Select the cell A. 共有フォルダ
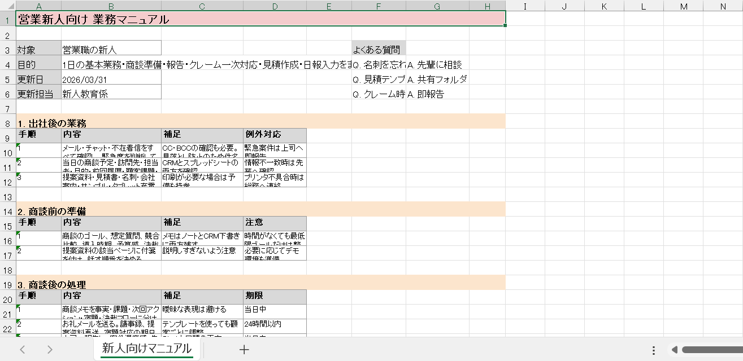This screenshot has width=743, height=361. pos(437,77)
